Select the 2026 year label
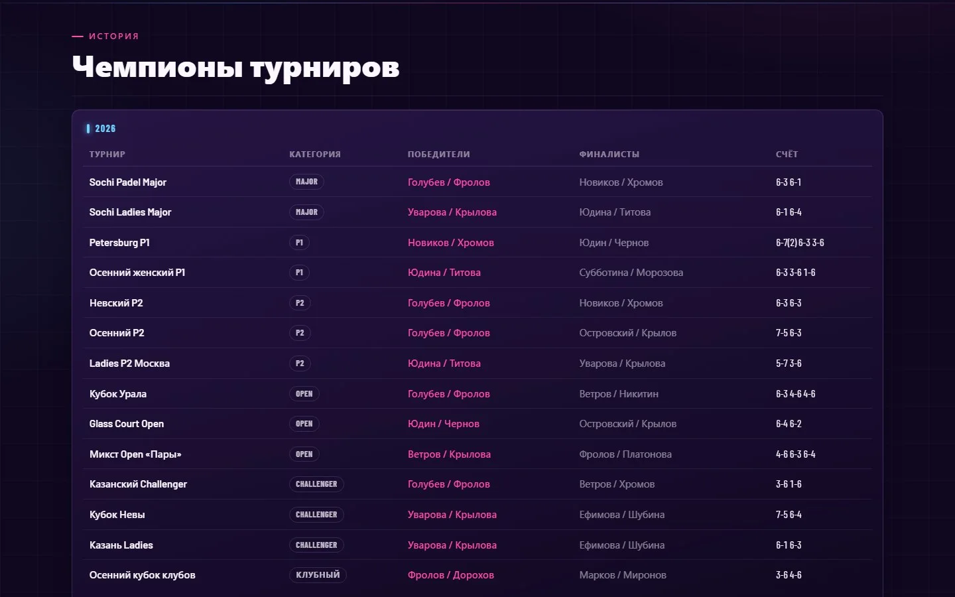Viewport: 955px width, 597px height. [x=105, y=129]
